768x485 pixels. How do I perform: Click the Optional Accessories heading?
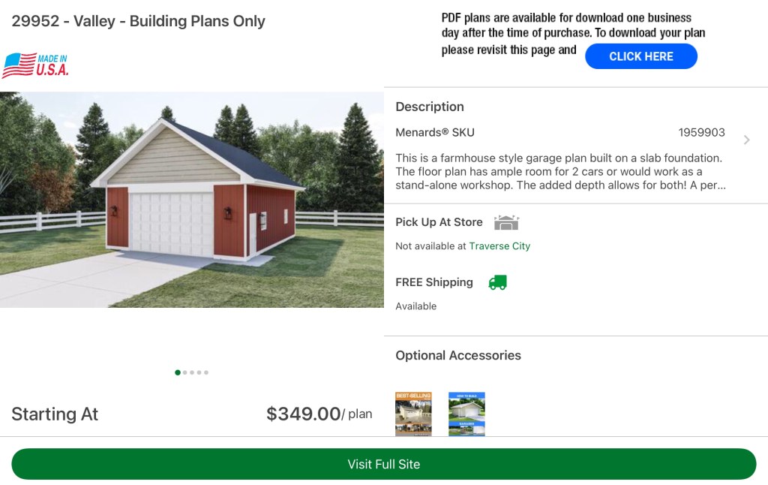[x=458, y=356]
